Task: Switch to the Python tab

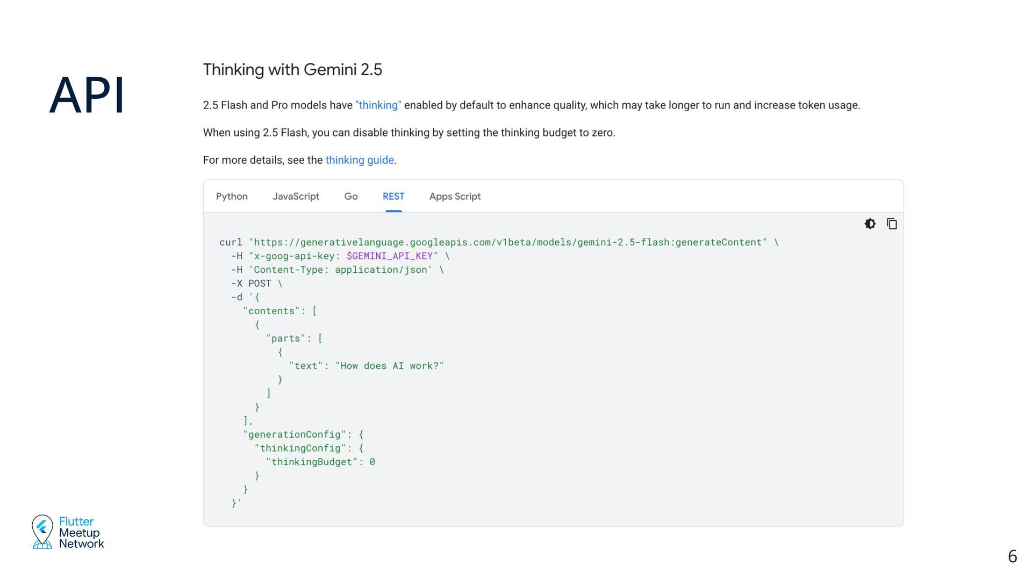Action: coord(232,197)
